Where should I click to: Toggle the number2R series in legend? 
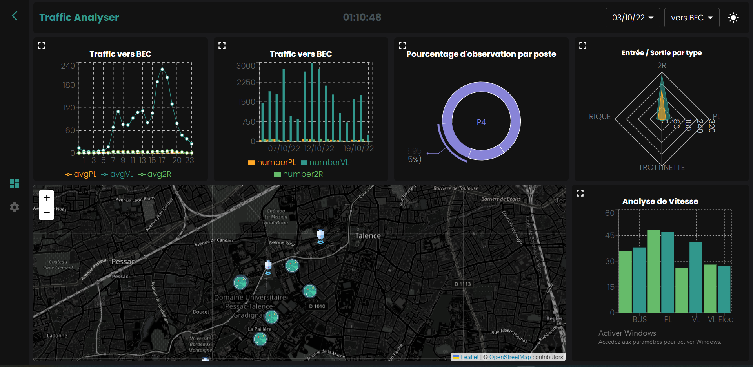pyautogui.click(x=298, y=174)
